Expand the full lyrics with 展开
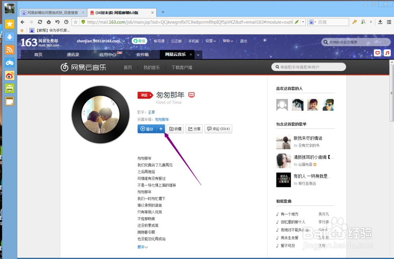Image resolution: width=394 pixels, height=259 pixels. click(x=143, y=247)
